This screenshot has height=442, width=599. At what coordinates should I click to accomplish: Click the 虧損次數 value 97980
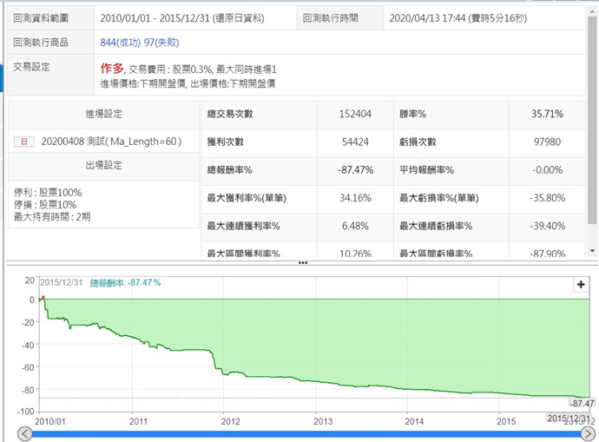point(547,142)
